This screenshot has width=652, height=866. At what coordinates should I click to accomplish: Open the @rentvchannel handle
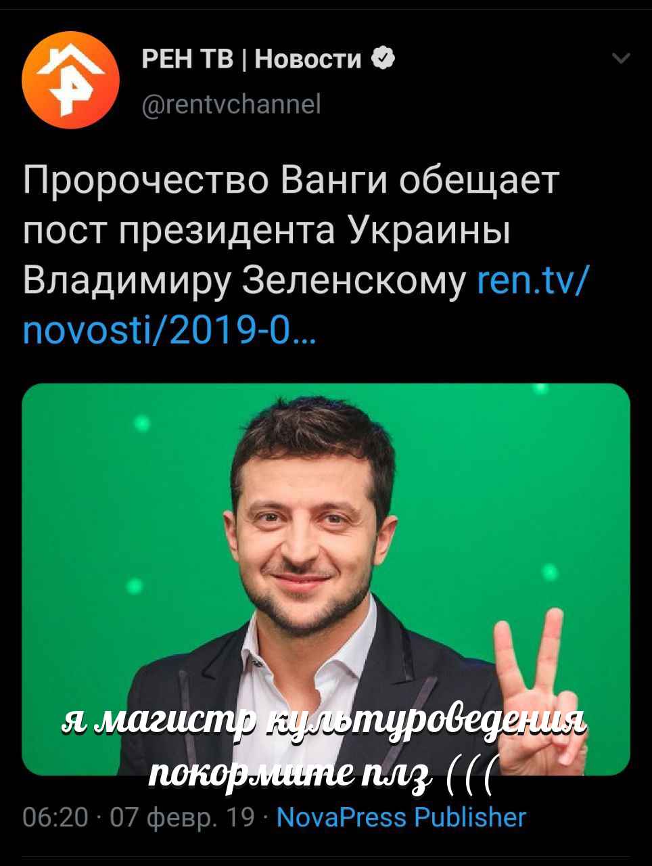tap(231, 104)
